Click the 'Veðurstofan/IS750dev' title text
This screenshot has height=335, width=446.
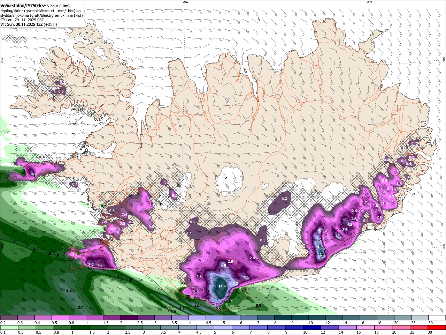point(23,6)
